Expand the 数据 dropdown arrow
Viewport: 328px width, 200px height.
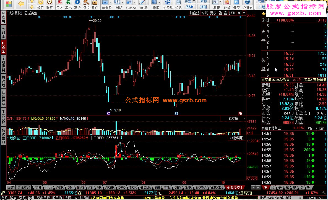(220, 2)
